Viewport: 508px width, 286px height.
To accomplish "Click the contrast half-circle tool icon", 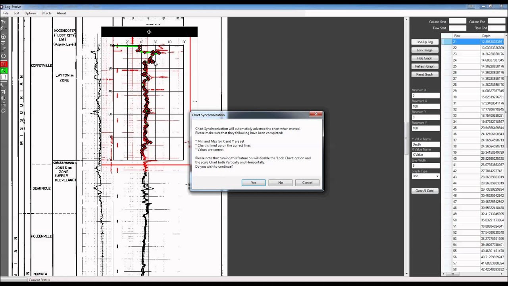I will tap(3, 98).
